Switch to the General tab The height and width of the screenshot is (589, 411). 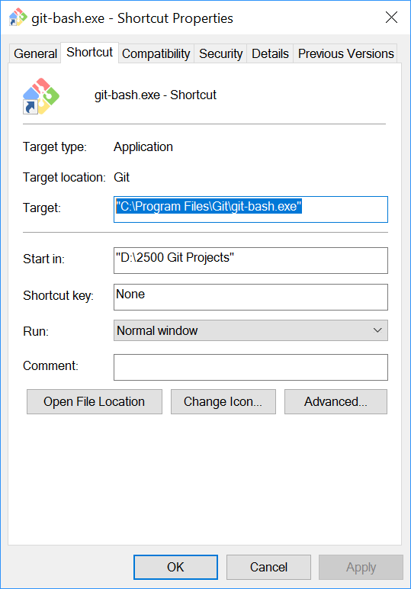35,53
